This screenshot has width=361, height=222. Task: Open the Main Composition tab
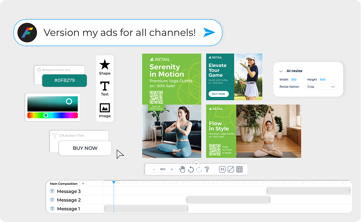tap(64, 184)
